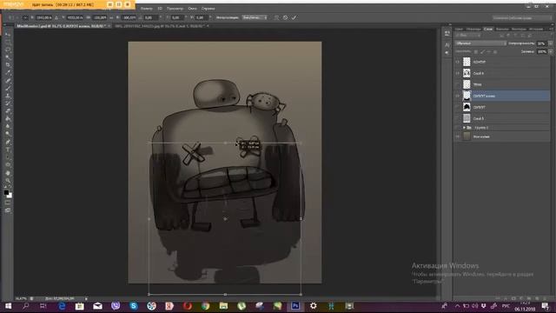
Task: Open the layer blend mode dropdown
Action: pos(480,43)
